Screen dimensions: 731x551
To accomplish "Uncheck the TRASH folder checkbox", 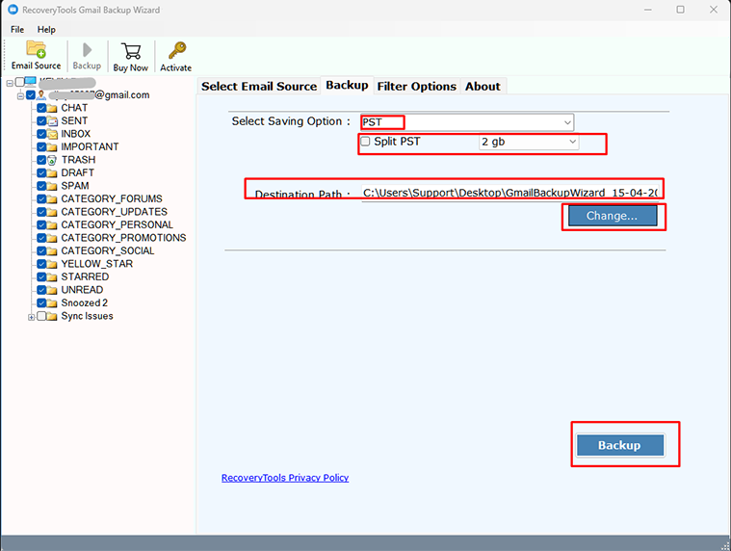I will [41, 160].
